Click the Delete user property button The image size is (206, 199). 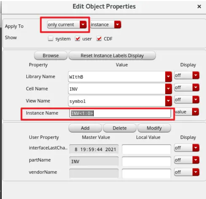pyautogui.click(x=120, y=128)
